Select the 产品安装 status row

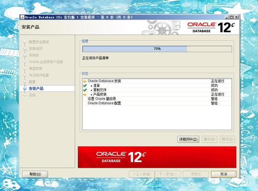(x=157, y=94)
